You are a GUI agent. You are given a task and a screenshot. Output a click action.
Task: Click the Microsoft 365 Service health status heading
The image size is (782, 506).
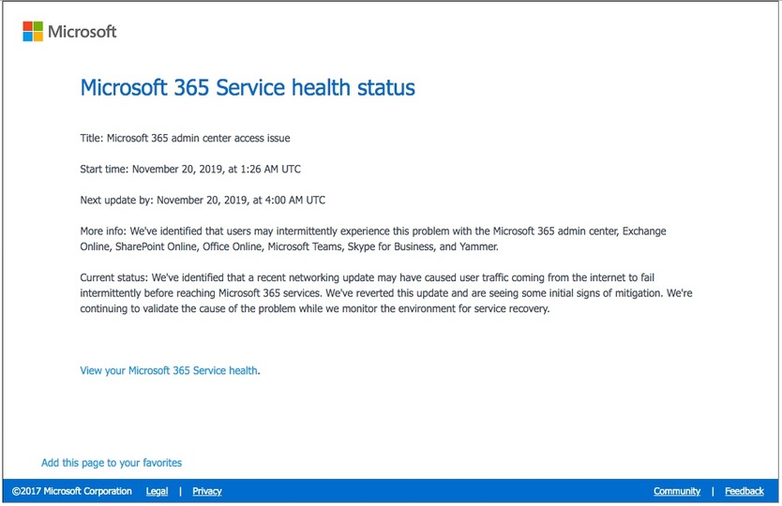point(248,88)
